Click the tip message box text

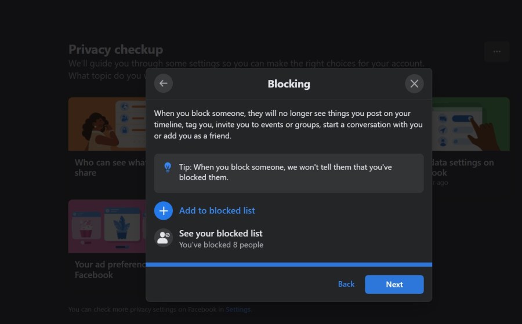(285, 172)
